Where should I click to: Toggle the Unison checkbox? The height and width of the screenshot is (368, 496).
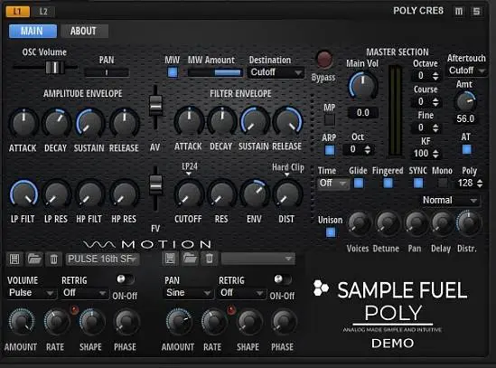tap(331, 232)
